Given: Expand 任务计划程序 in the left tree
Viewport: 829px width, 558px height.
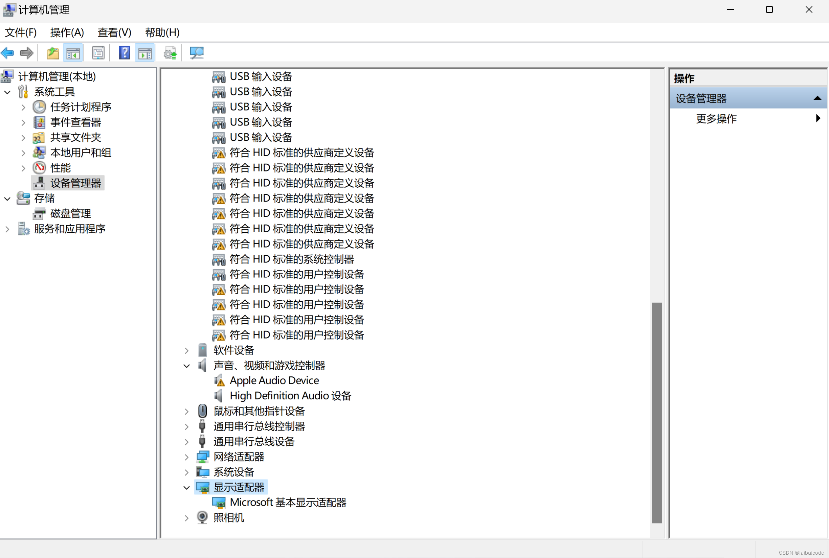Looking at the screenshot, I should (23, 107).
